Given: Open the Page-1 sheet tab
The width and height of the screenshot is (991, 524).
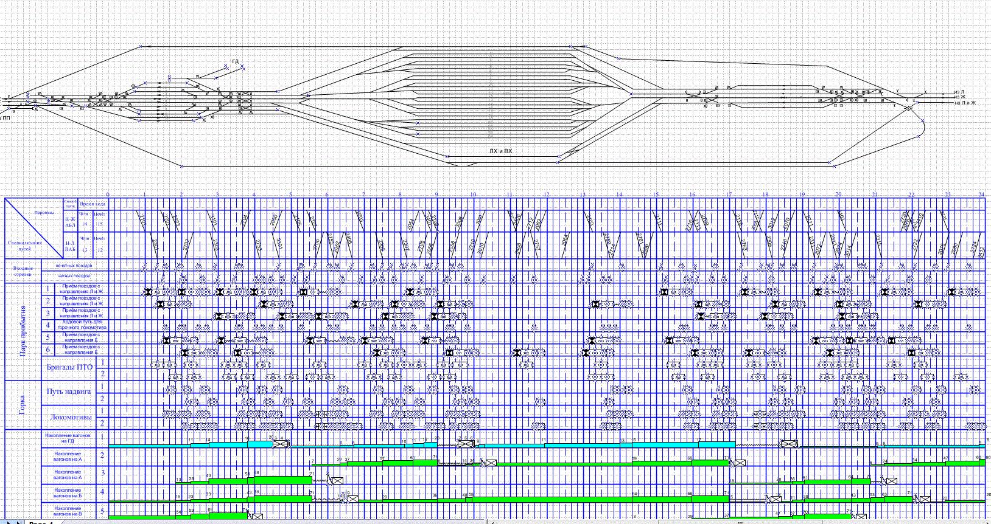Looking at the screenshot, I should [43, 522].
